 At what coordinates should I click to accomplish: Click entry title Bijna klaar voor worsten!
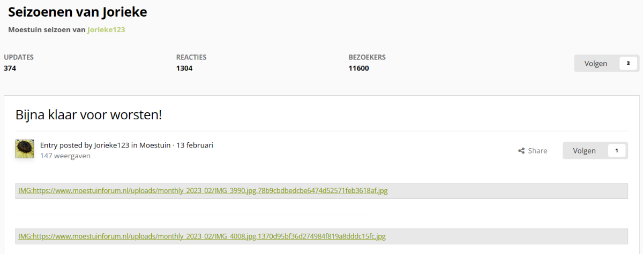tap(88, 114)
